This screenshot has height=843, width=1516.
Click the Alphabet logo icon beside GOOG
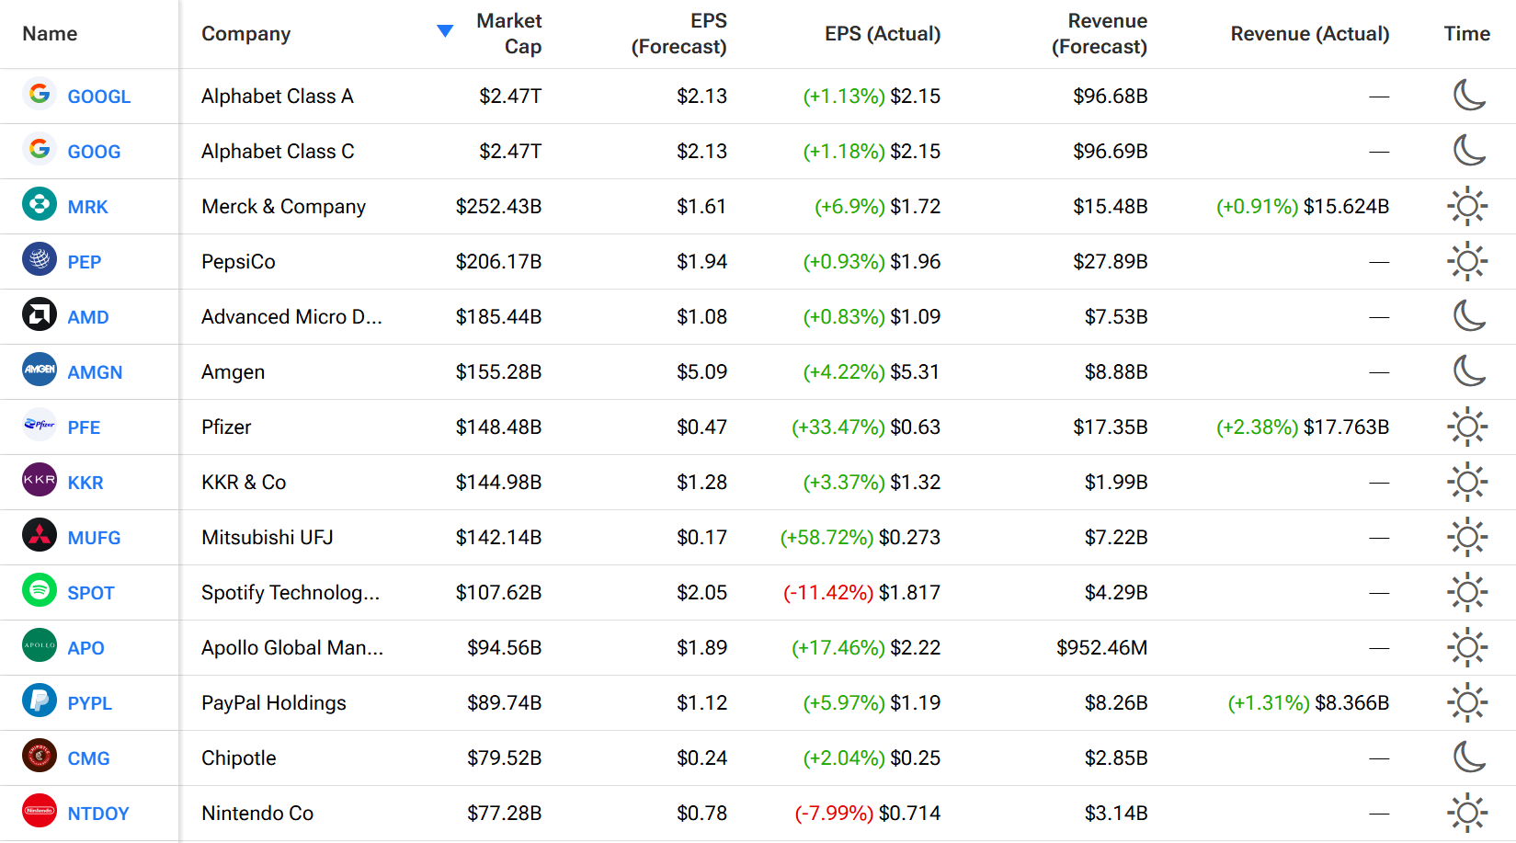click(x=40, y=149)
